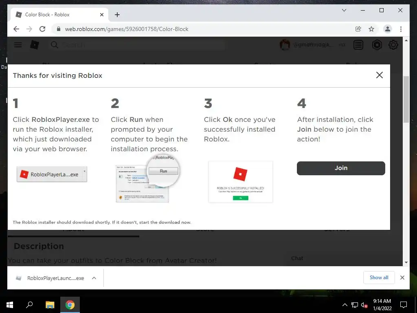The width and height of the screenshot is (417, 313).
Task: Maximize the Chrome window
Action: click(381, 10)
